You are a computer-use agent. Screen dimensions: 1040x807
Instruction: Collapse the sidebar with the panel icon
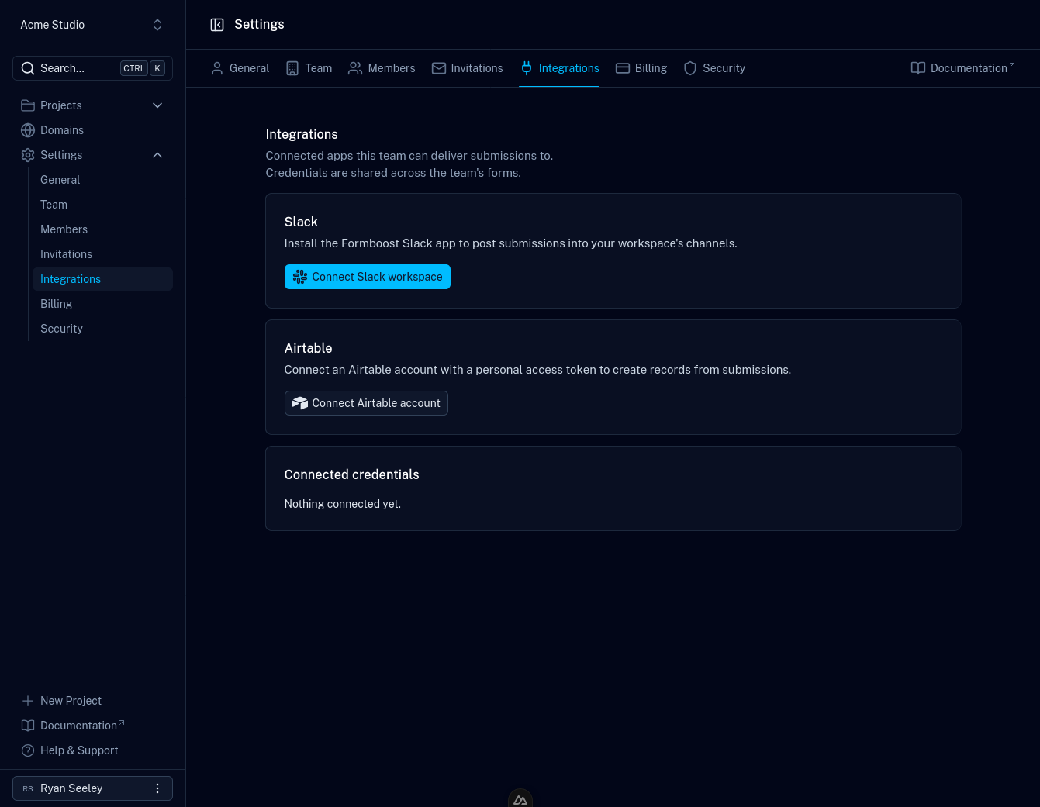217,25
